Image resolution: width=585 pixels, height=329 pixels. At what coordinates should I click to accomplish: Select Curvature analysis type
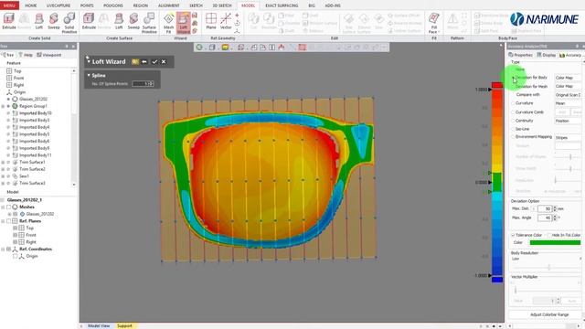[514, 103]
